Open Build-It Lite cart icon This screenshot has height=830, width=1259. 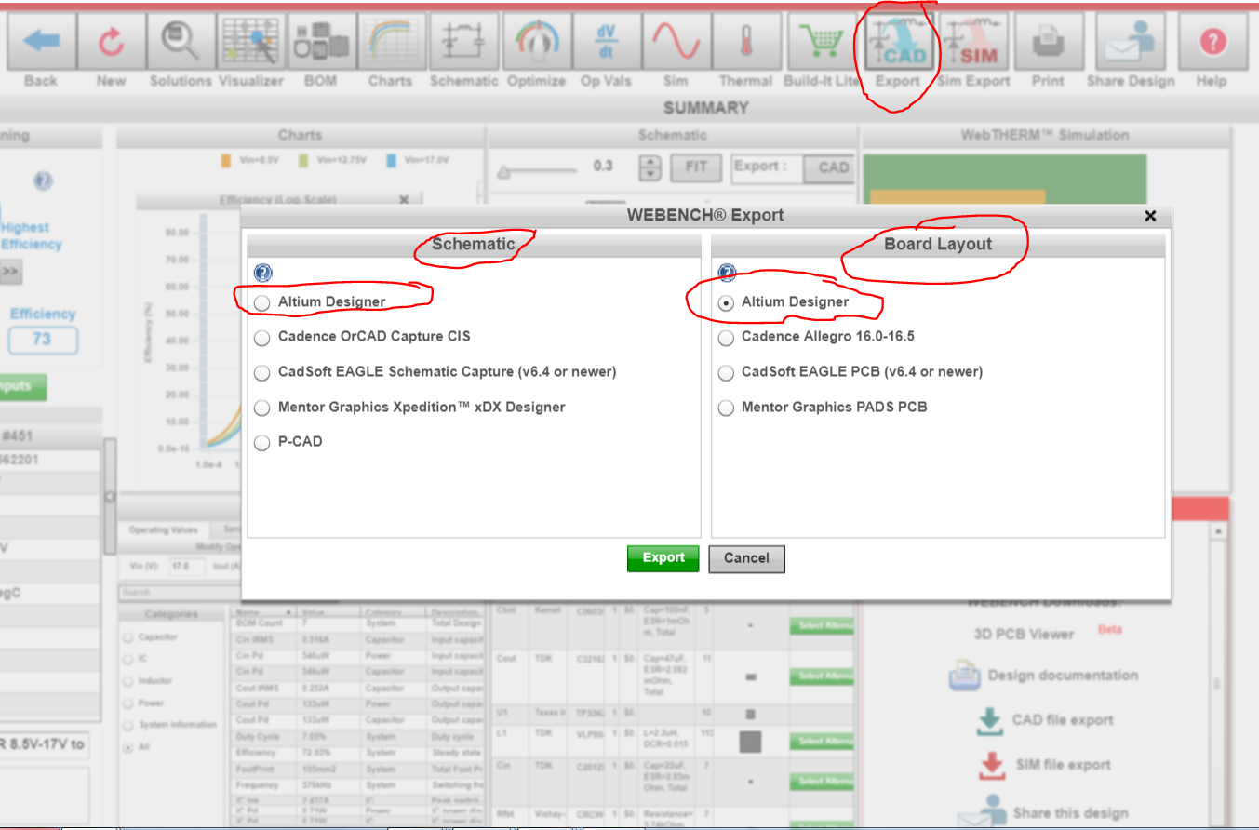(821, 41)
